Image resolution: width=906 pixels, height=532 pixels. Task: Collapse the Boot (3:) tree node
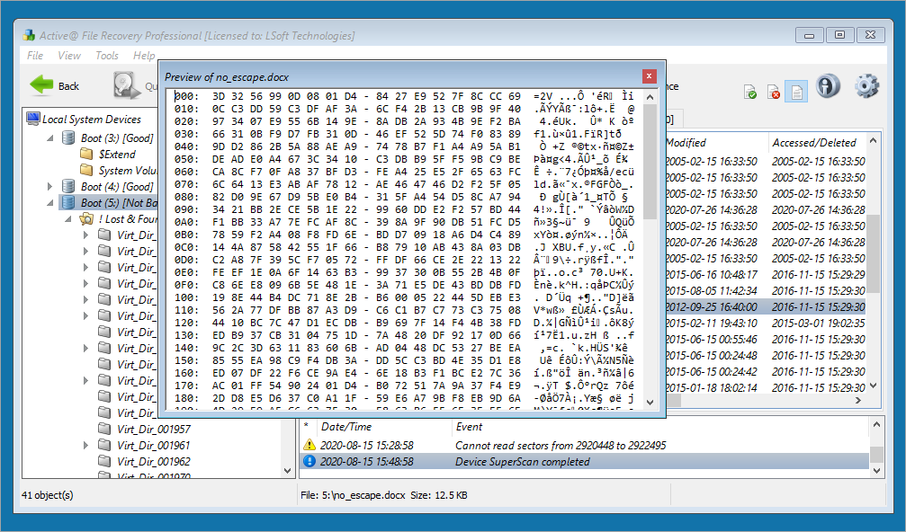tap(50, 138)
